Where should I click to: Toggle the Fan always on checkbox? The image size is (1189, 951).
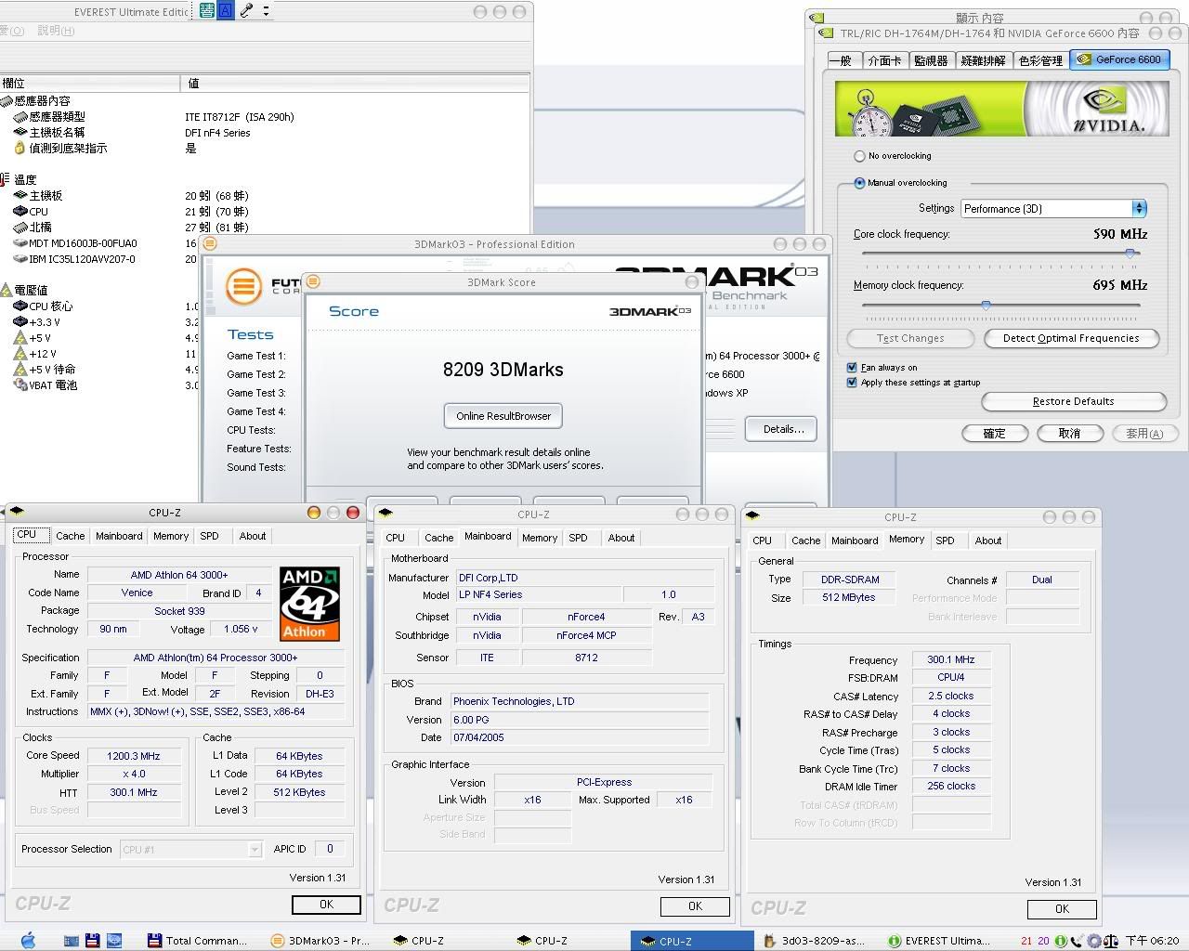coord(852,367)
